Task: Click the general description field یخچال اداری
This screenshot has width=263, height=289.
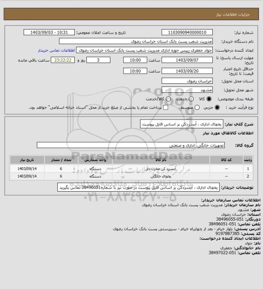Action: [182, 124]
